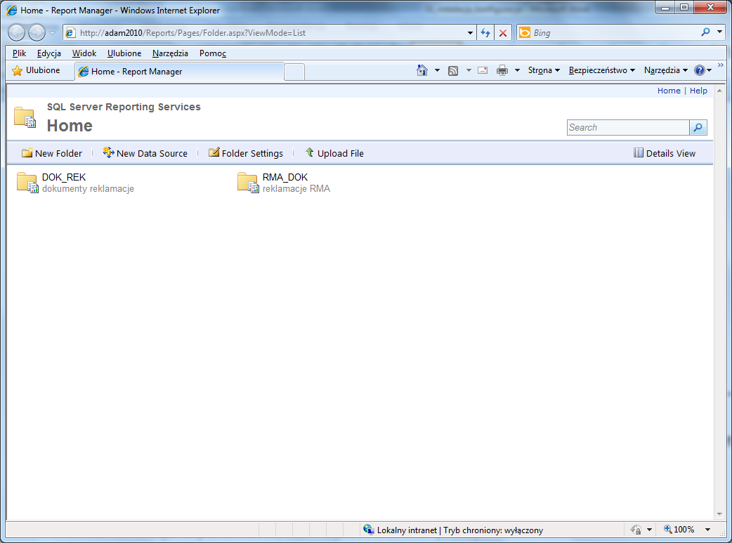Click the RSS feeds icon
Image resolution: width=732 pixels, height=543 pixels.
coord(453,70)
